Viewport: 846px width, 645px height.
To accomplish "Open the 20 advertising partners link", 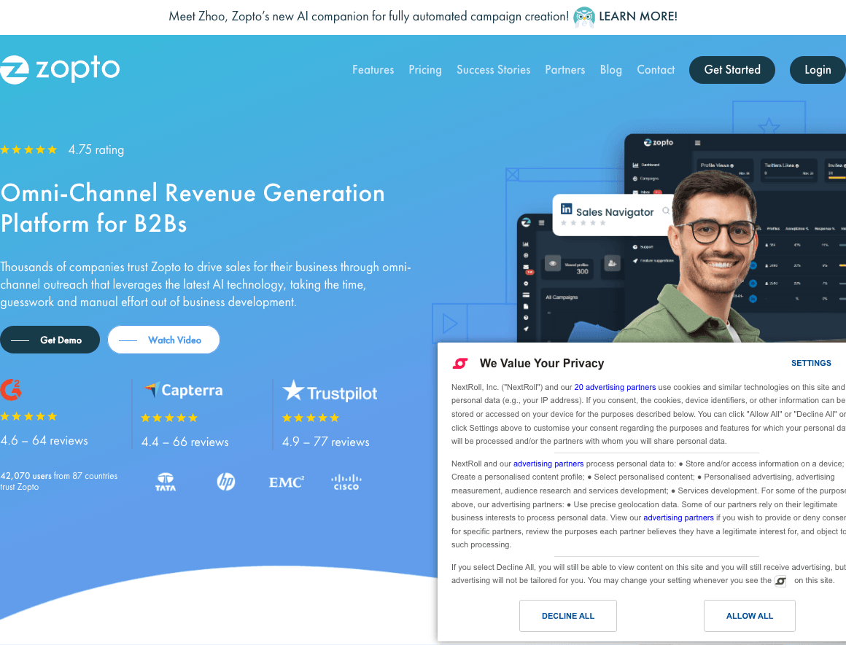I will click(x=615, y=387).
